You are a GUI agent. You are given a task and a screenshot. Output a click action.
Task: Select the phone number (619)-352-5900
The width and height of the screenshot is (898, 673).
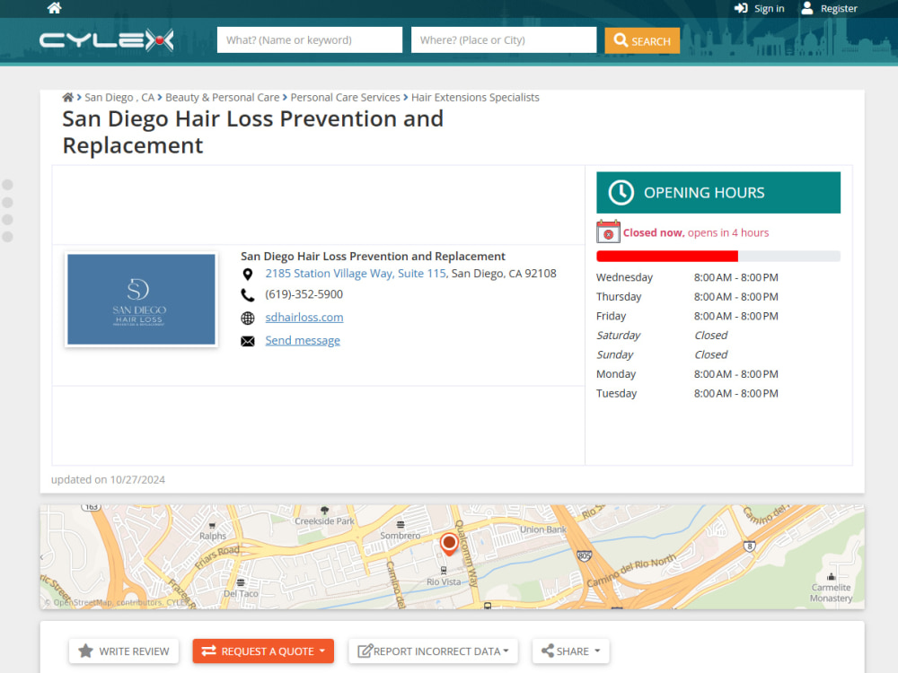304,294
